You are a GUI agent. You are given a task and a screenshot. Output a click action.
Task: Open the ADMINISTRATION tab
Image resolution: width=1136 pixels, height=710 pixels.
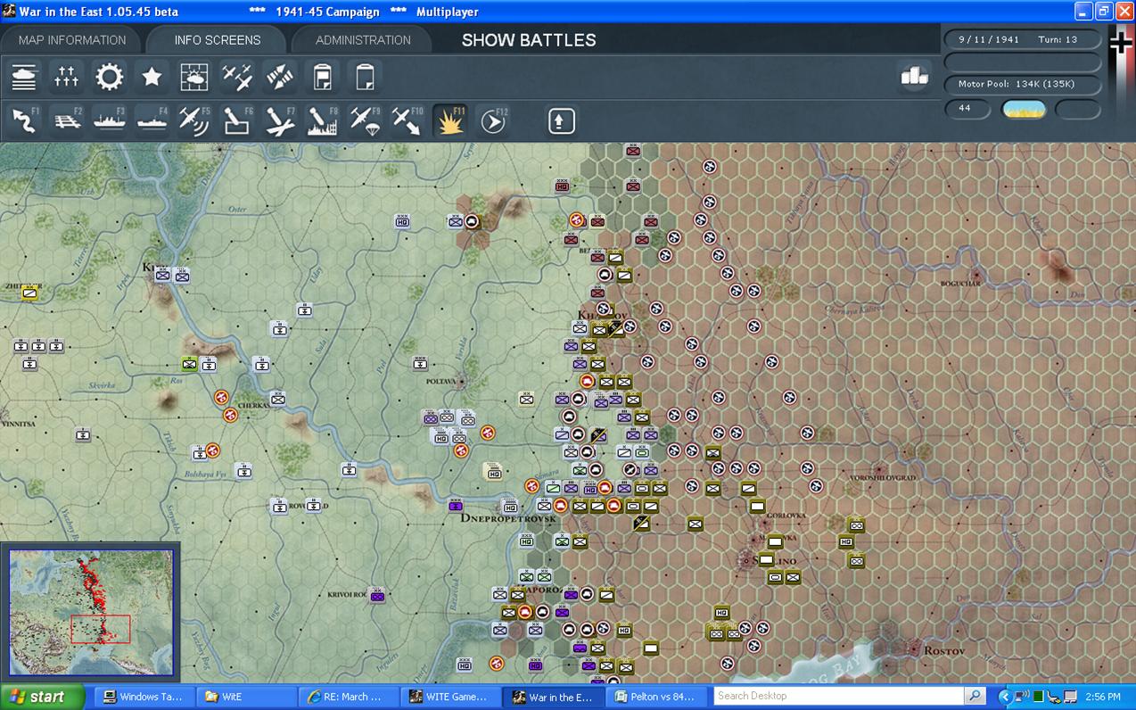point(363,40)
